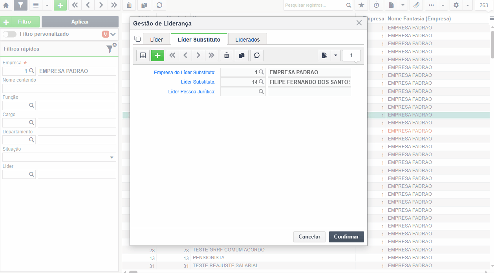494x273 pixels.
Task: Add new Líder Substituto record in dialog
Action: (x=157, y=55)
